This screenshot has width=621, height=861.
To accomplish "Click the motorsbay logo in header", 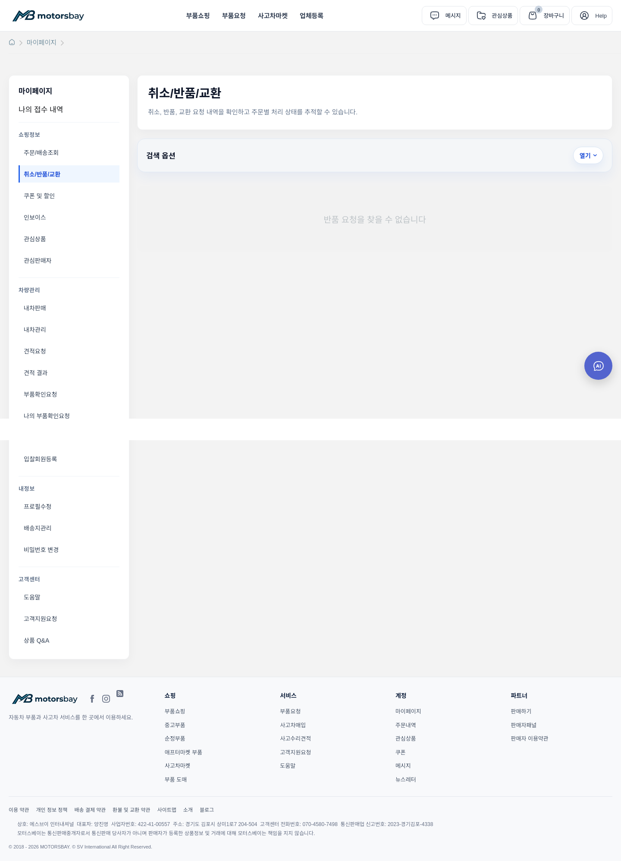I will pyautogui.click(x=48, y=16).
